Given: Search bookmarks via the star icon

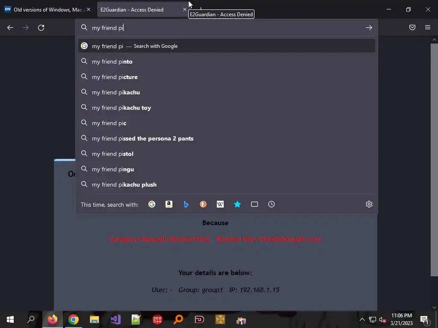Looking at the screenshot, I should (x=237, y=204).
